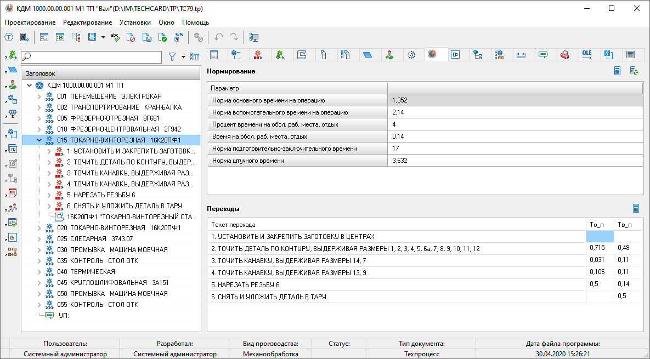Click the funnel filter icon
Screen dimensions: 650x359
pos(172,56)
